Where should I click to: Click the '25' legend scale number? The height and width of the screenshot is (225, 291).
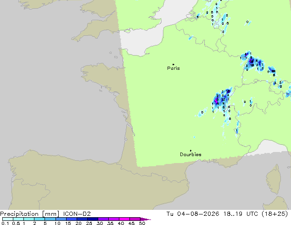coord(89,223)
